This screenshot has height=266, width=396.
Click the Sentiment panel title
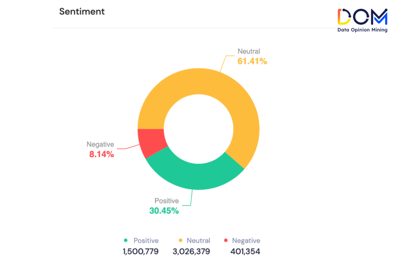pos(82,12)
